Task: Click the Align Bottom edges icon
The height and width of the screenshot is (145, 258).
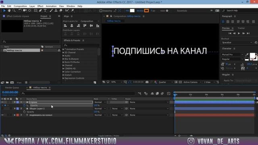Action: [98, 26]
